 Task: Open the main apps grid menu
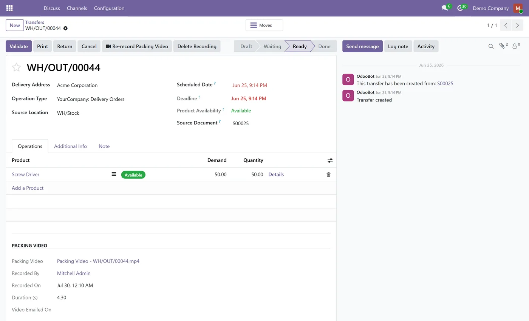pos(9,8)
